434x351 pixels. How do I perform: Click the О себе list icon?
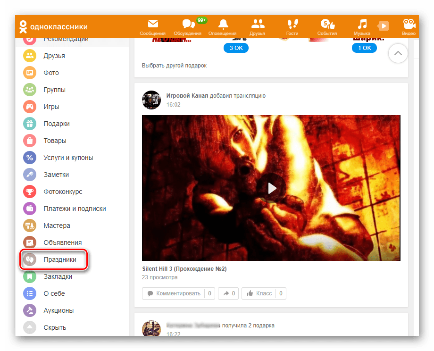pos(30,293)
